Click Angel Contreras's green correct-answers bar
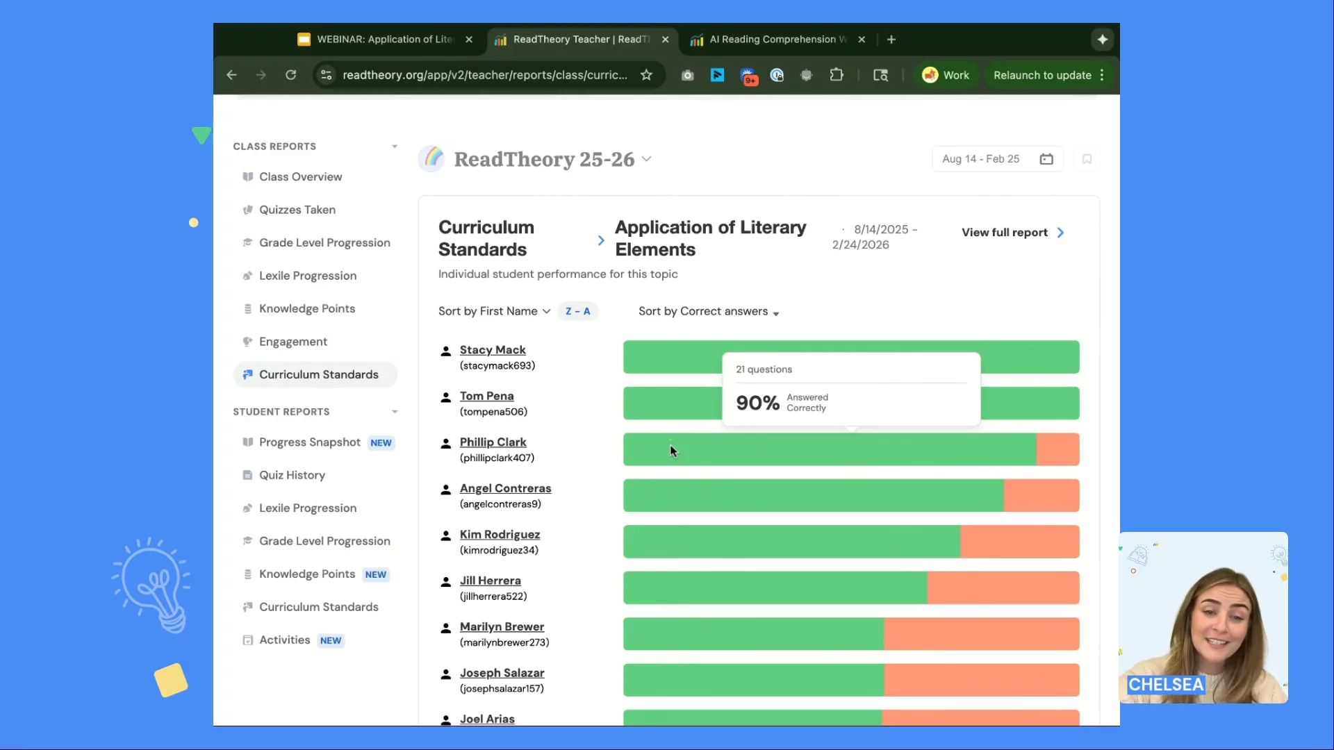 pyautogui.click(x=813, y=496)
